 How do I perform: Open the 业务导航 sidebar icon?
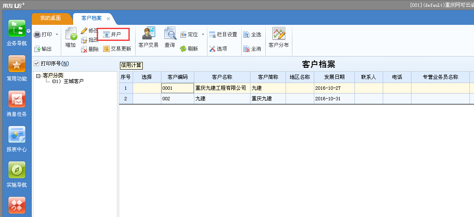point(17,28)
